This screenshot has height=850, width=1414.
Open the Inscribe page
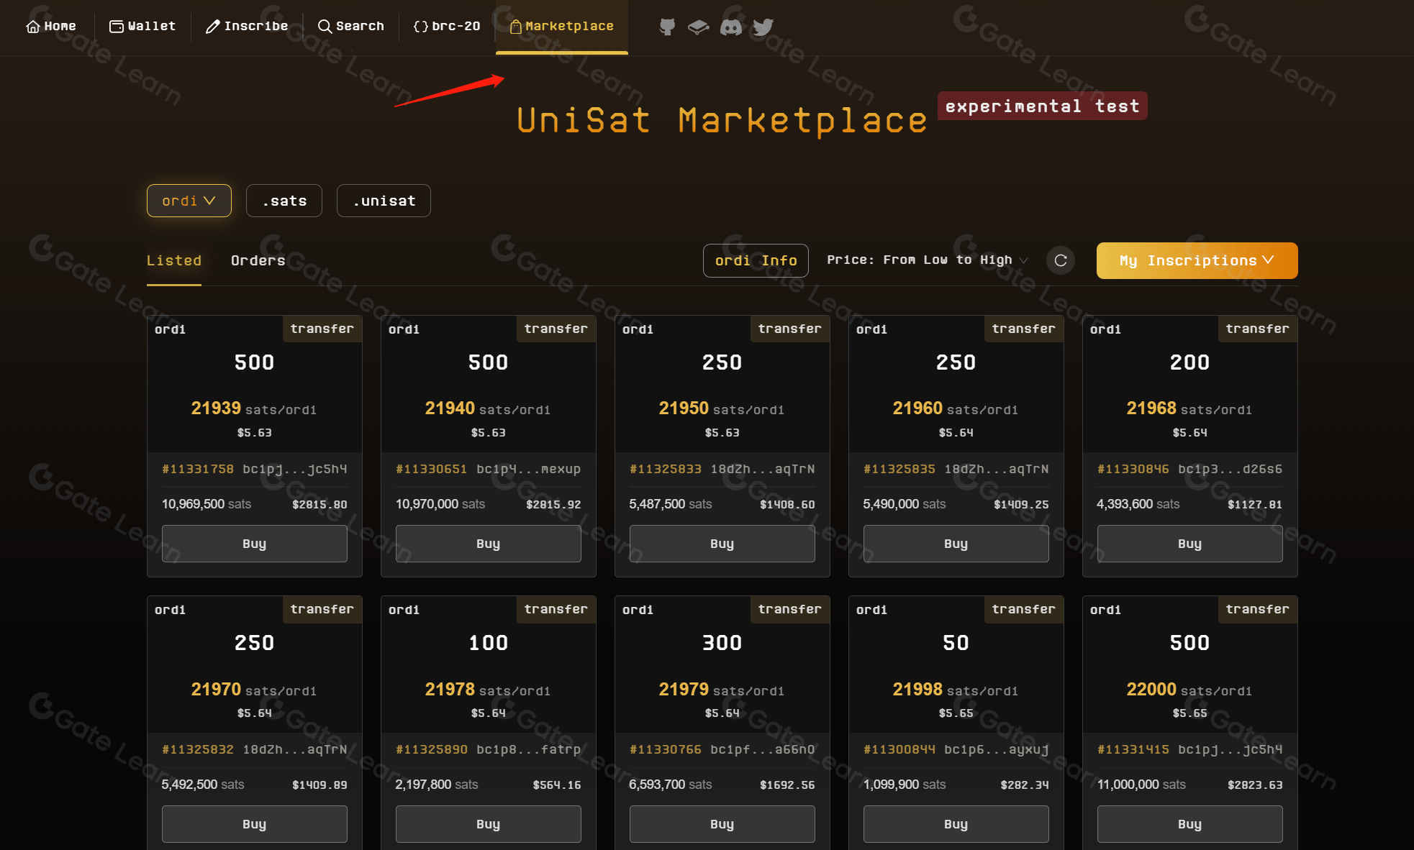coord(247,27)
